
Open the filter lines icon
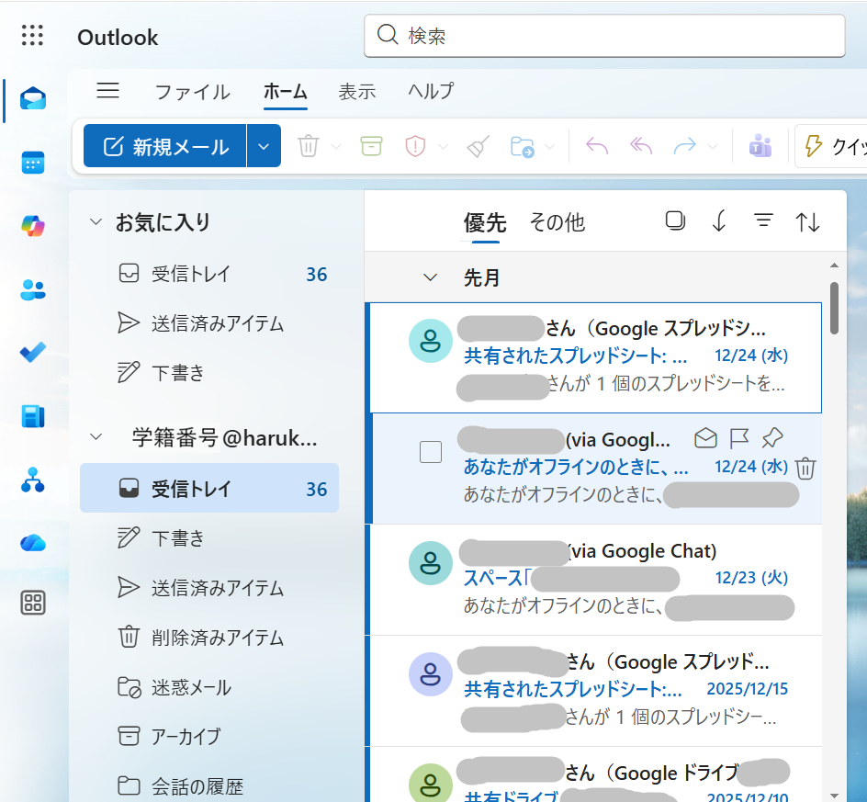point(763,220)
